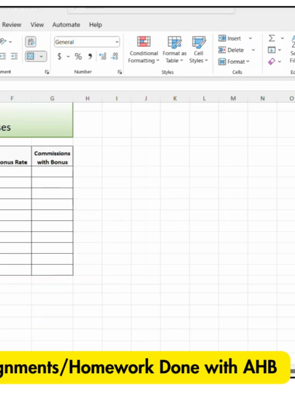Open the Automate tab
The image size is (295, 393).
66,25
